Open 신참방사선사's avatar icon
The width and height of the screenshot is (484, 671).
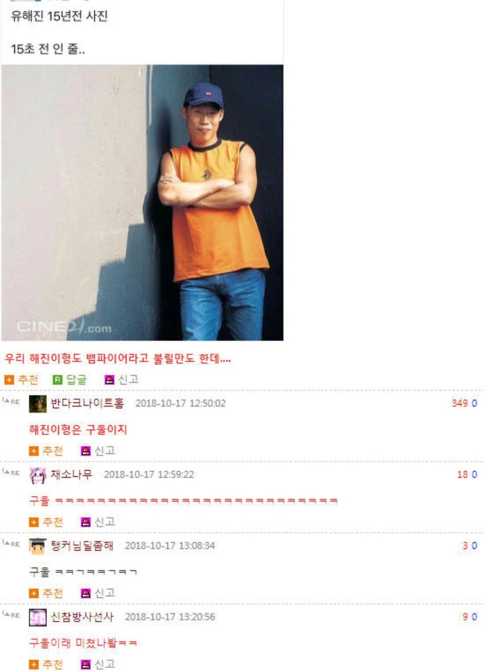tap(38, 616)
